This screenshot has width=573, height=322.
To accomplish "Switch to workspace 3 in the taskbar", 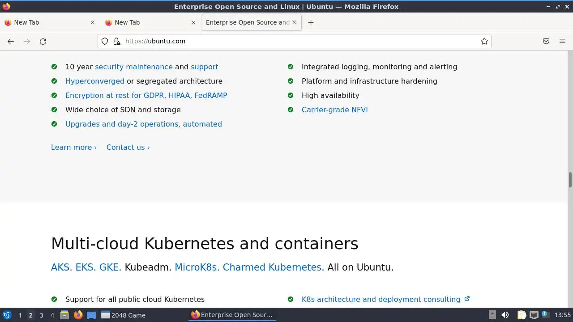I will [x=41, y=315].
